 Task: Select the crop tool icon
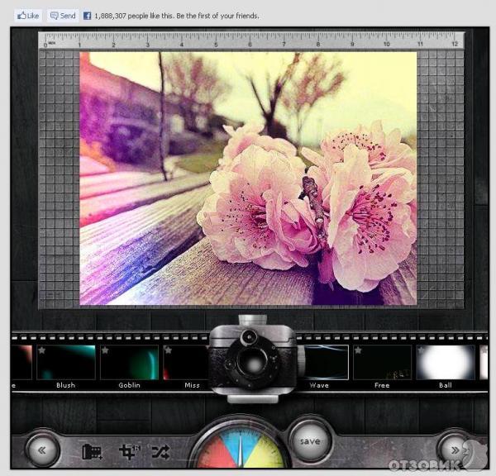point(128,451)
